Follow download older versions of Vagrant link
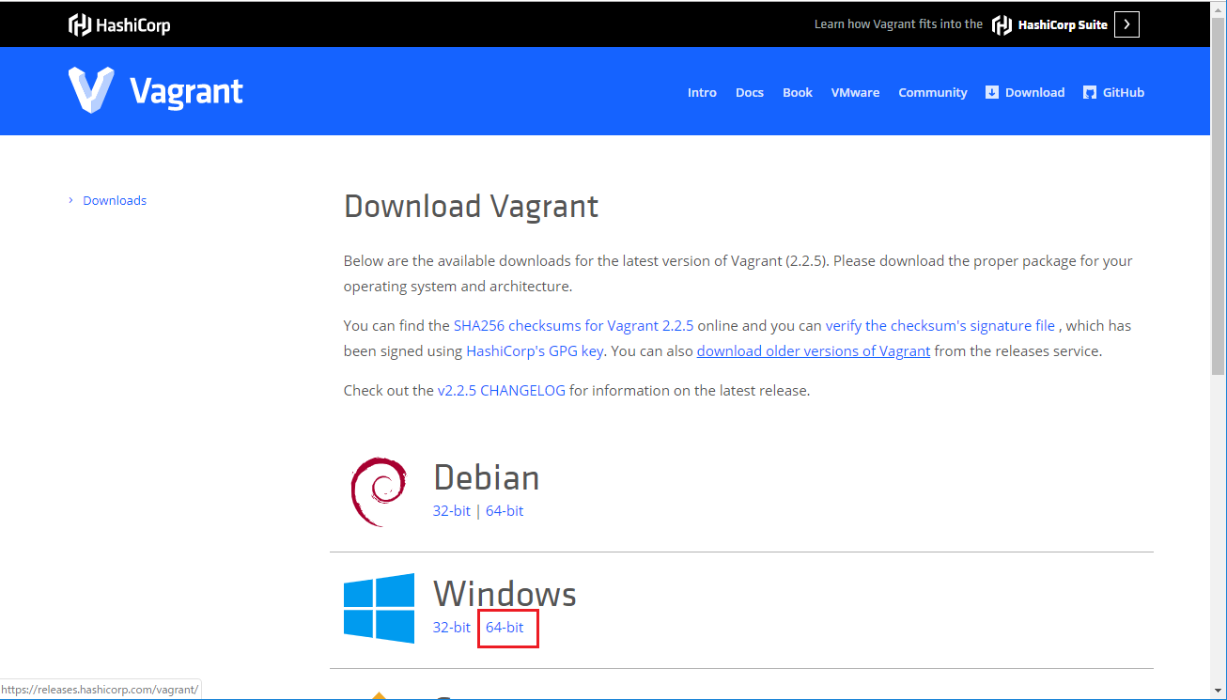Viewport: 1227px width, 700px height. tap(814, 351)
